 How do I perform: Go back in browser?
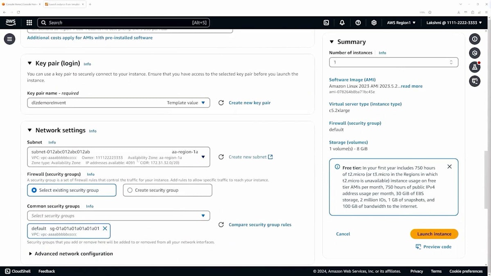tap(5, 12)
